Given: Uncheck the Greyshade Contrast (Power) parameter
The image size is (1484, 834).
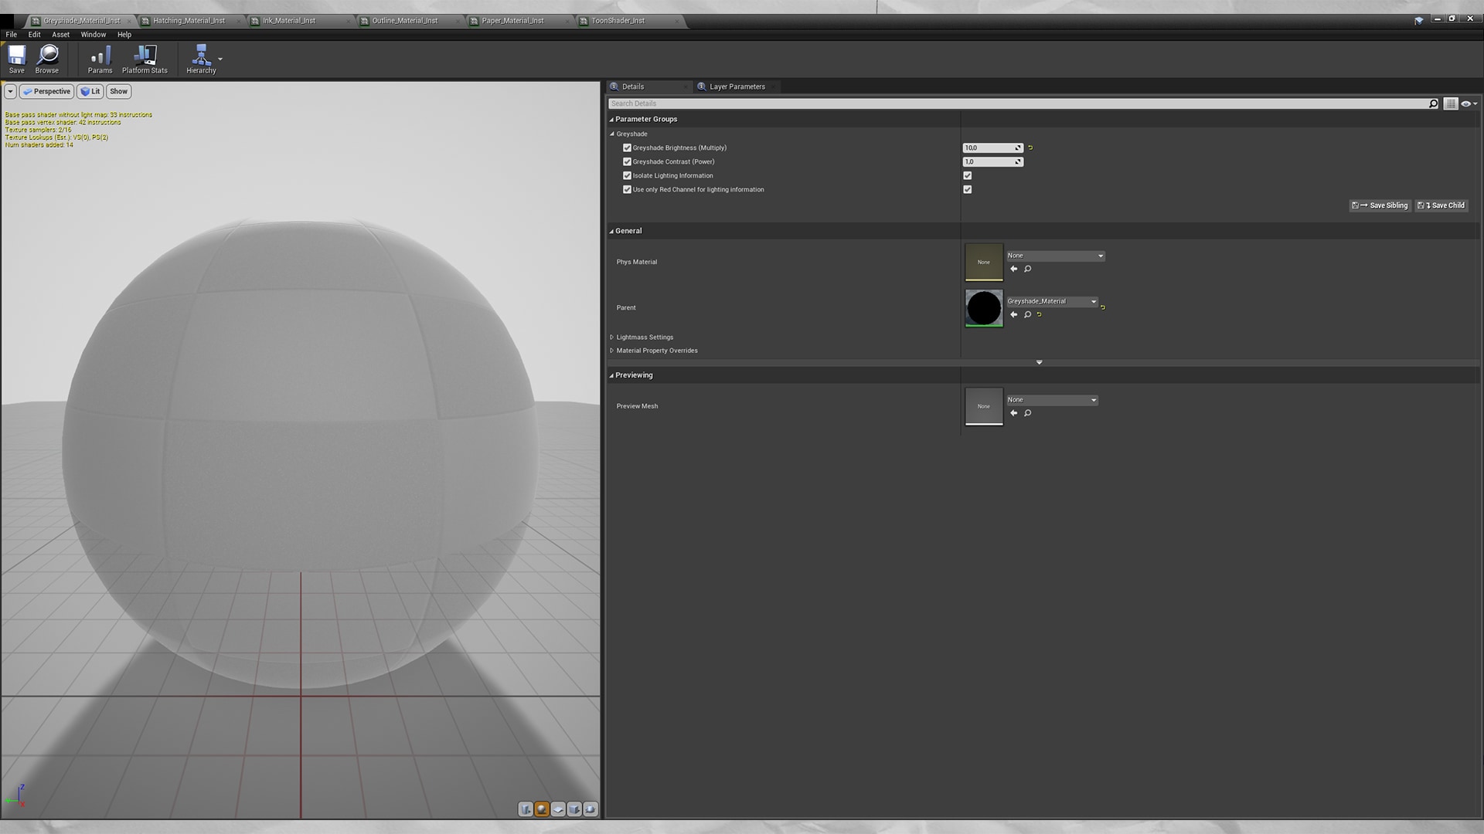Looking at the screenshot, I should 627,161.
